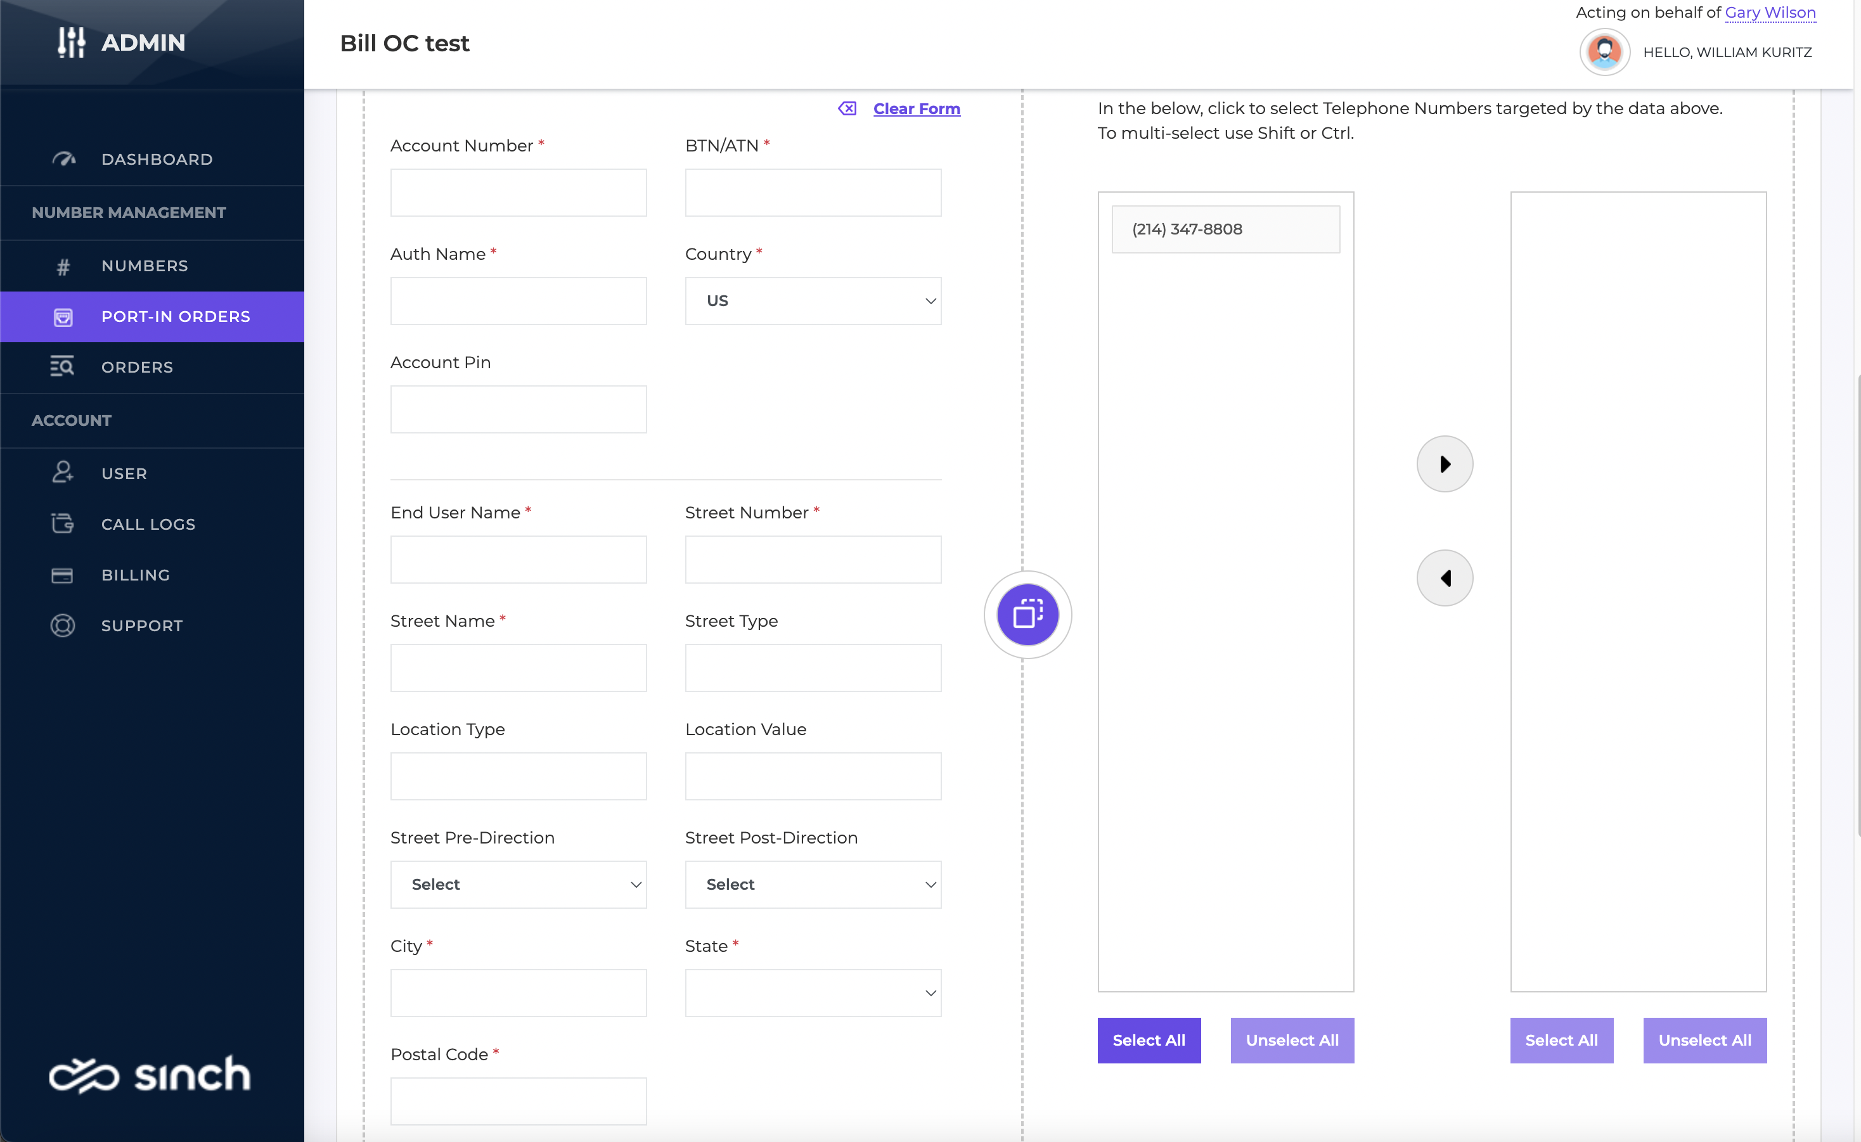Click the Sinch logo in sidebar

pyautogui.click(x=150, y=1074)
